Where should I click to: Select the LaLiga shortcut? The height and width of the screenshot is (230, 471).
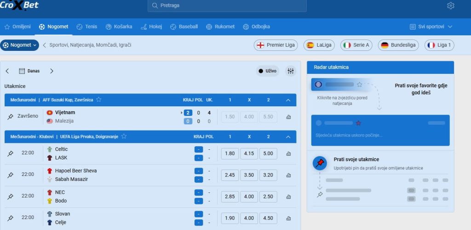coord(319,45)
